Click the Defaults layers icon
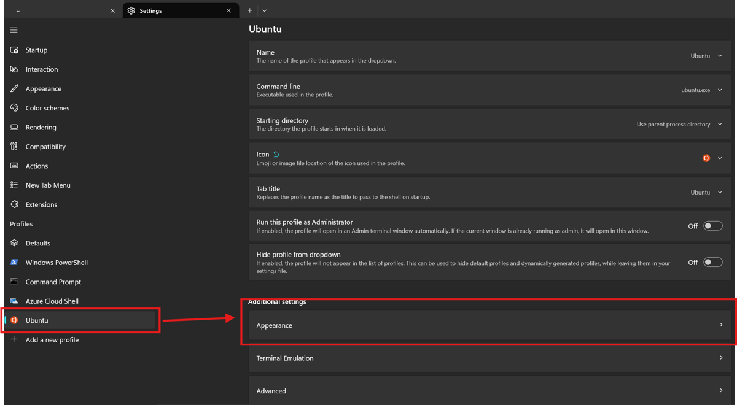The image size is (737, 405). point(14,243)
